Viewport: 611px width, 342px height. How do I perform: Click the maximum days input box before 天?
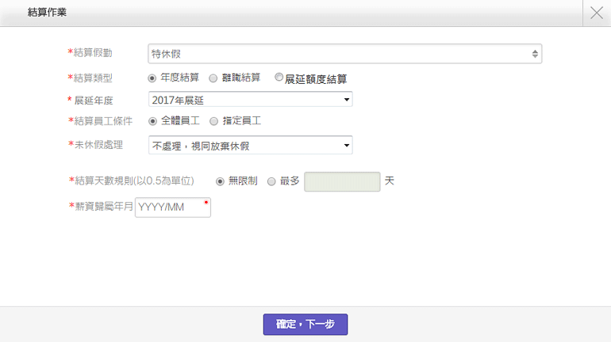342,181
